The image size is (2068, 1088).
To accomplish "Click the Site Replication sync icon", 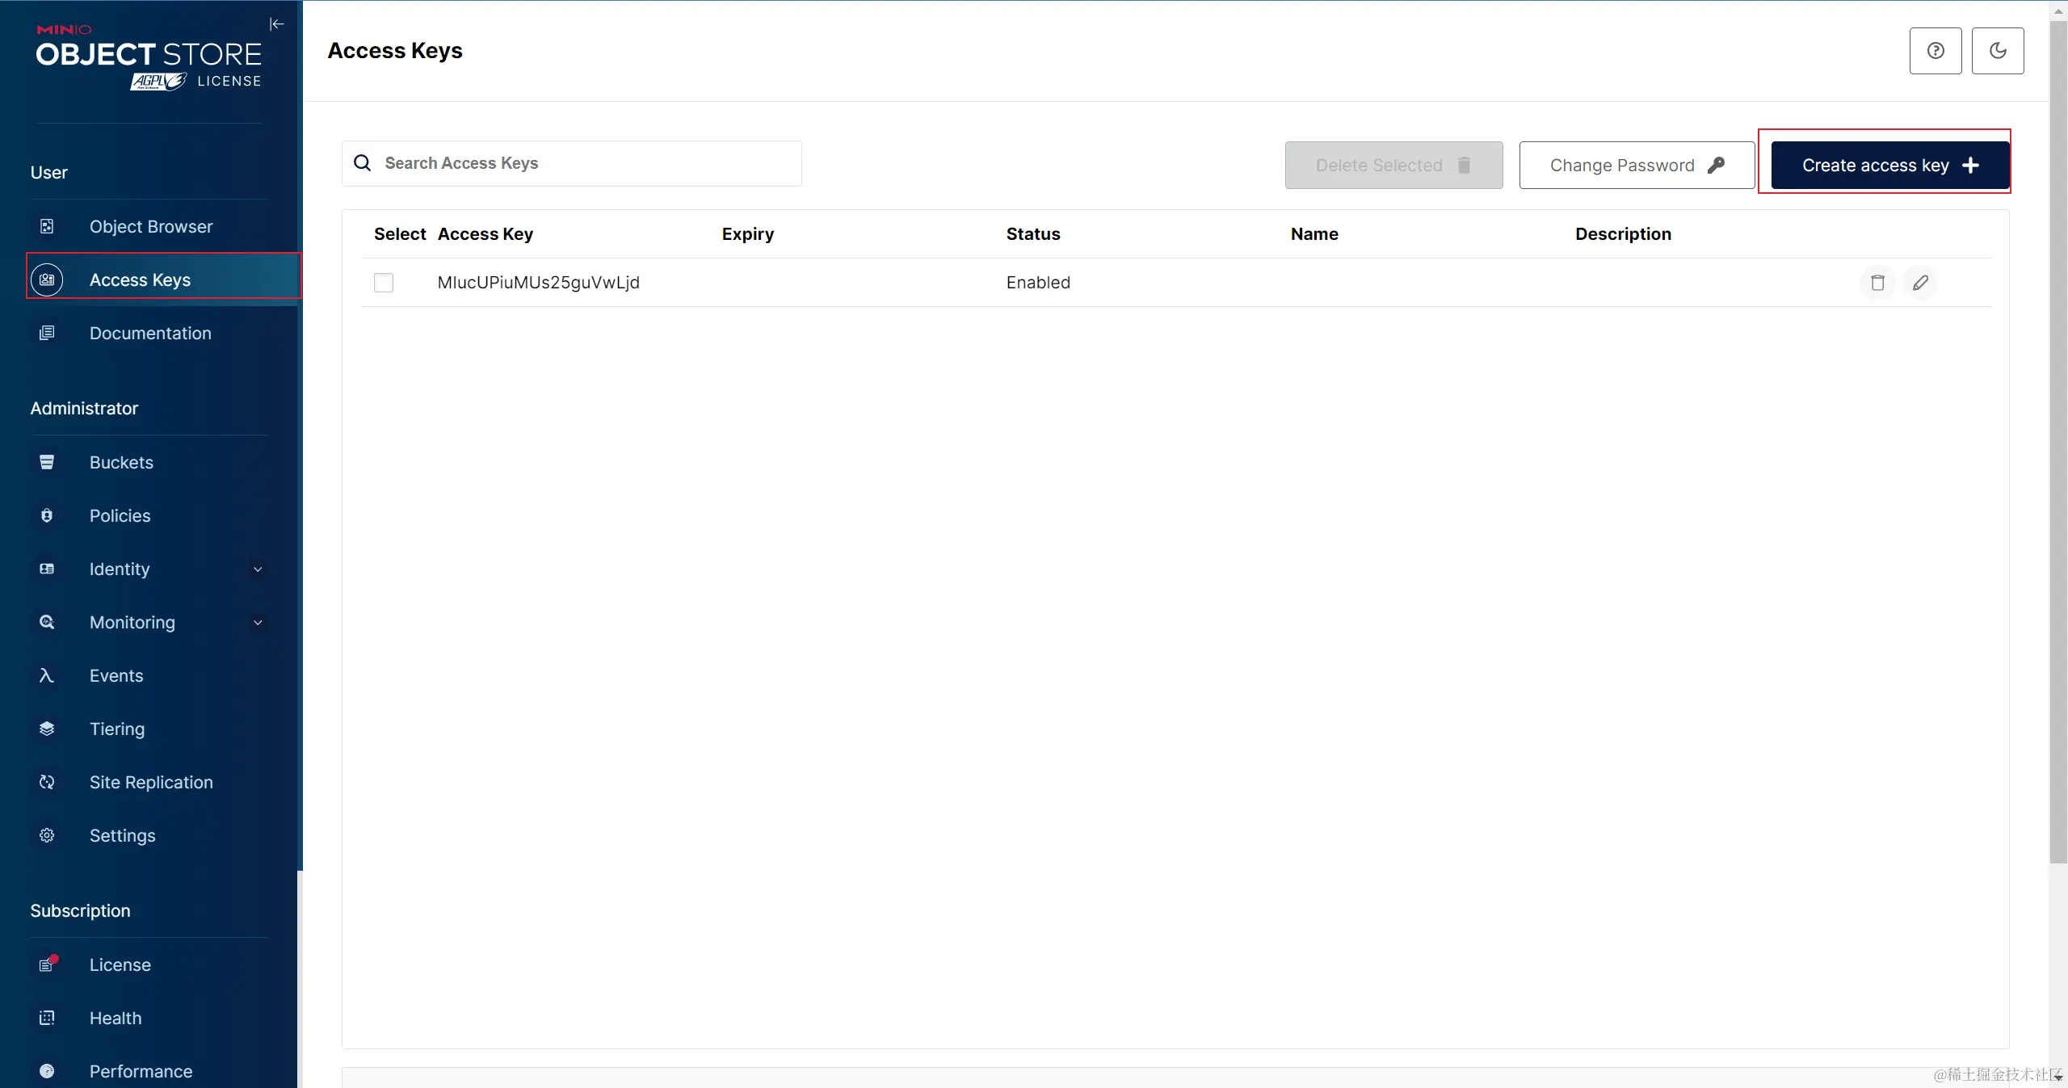I will [47, 782].
